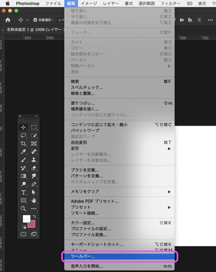The width and height of the screenshot is (216, 272).
Task: Select the Lasso tool
Action: [x=23, y=135]
